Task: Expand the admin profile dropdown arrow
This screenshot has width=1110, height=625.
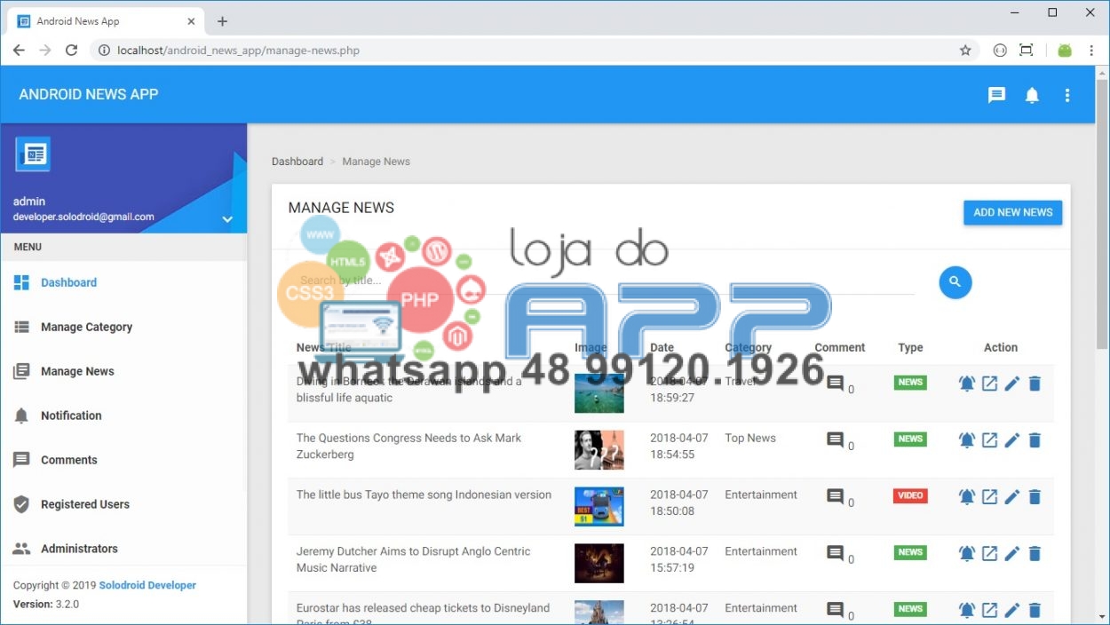Action: click(227, 219)
